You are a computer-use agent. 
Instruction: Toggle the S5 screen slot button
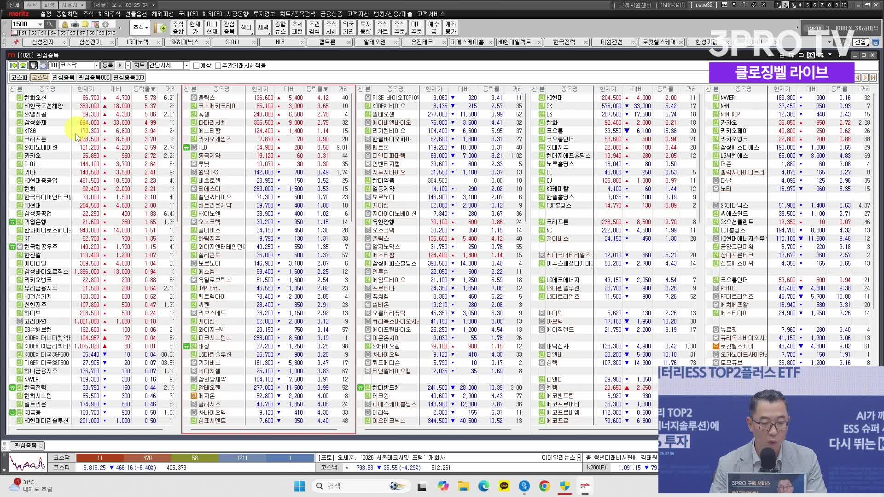63,33
